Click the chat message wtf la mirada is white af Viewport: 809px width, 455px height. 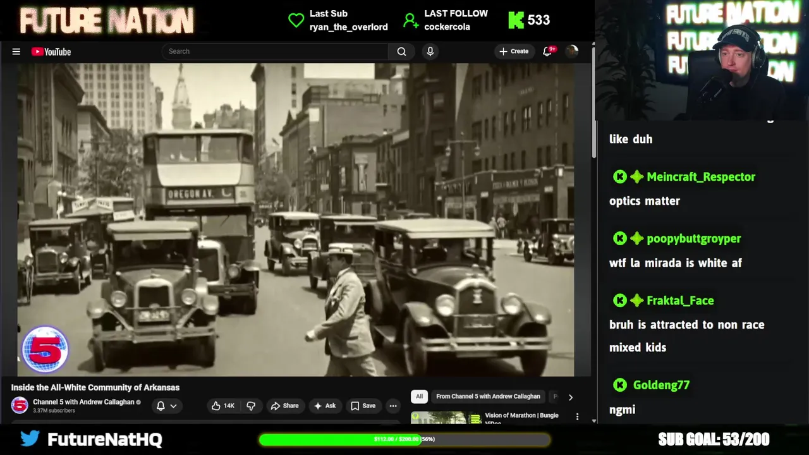point(676,263)
